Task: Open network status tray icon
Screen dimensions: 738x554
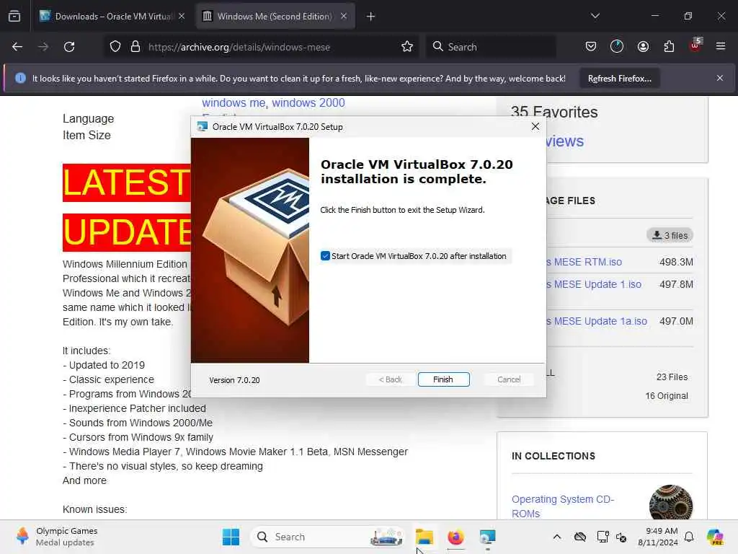Action: [x=603, y=537]
